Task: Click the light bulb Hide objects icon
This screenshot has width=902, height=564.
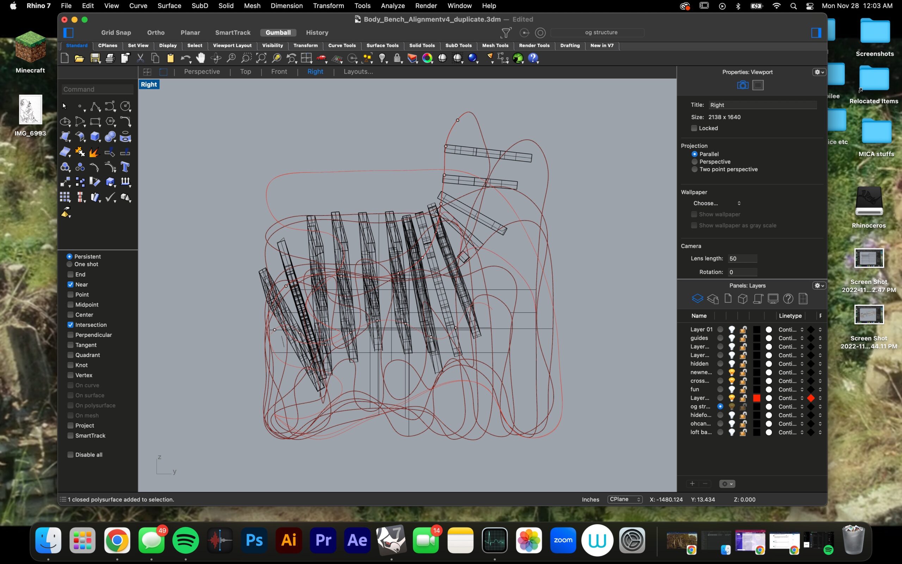Action: pos(382,58)
